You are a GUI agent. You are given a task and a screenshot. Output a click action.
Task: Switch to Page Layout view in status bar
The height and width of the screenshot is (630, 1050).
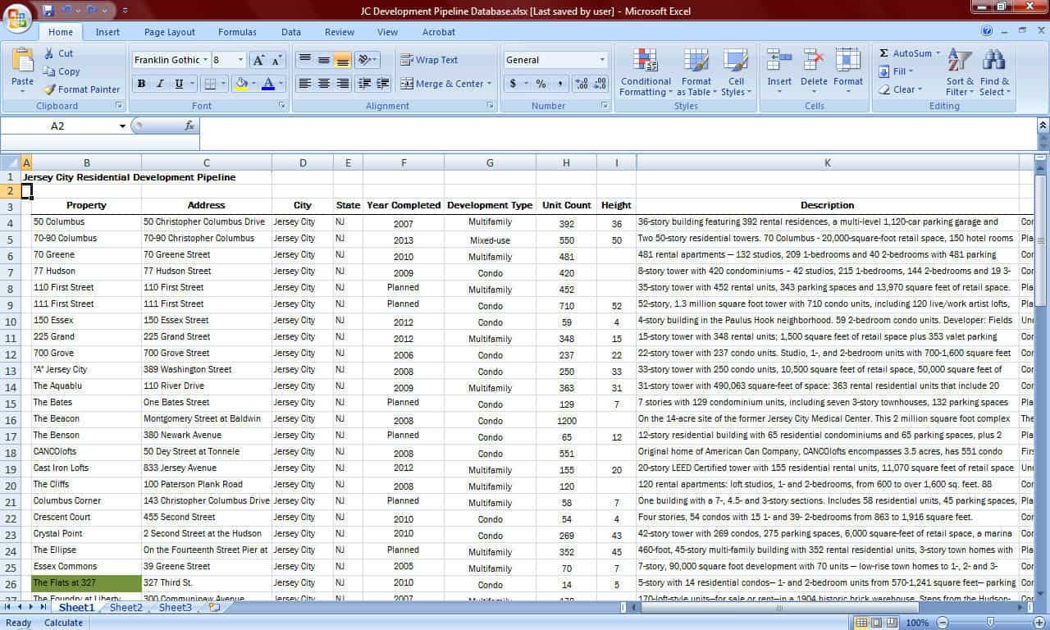pyautogui.click(x=877, y=623)
